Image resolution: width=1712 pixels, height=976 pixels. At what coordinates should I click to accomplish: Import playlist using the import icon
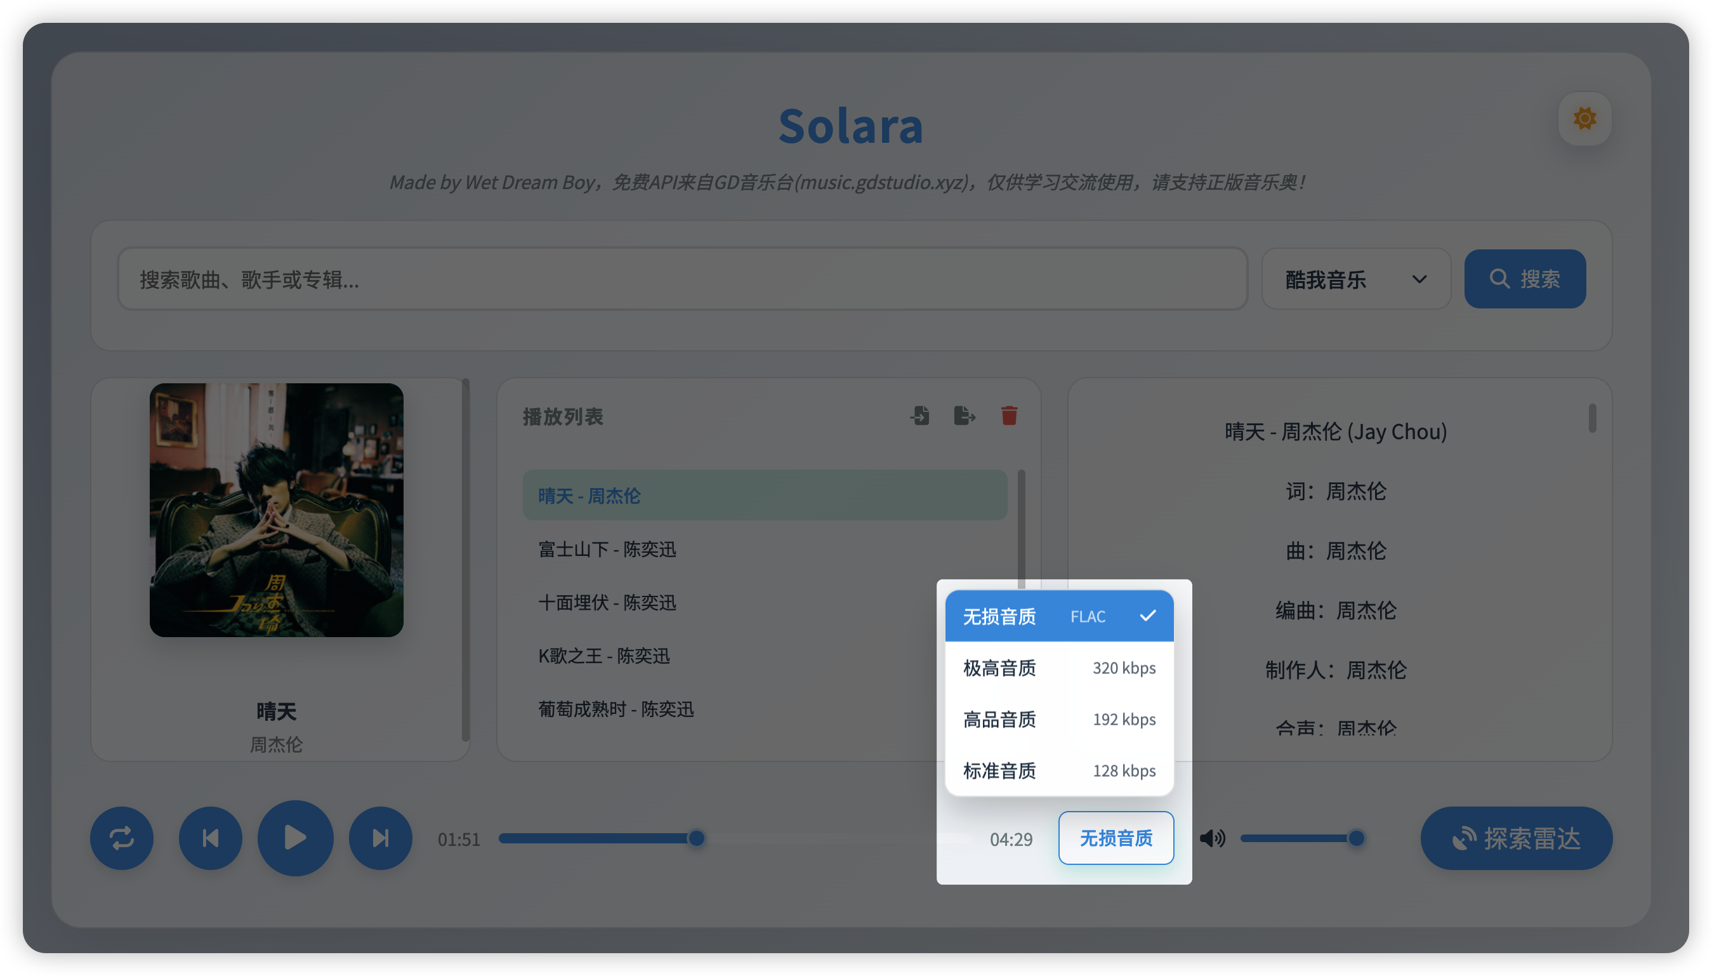click(x=920, y=416)
